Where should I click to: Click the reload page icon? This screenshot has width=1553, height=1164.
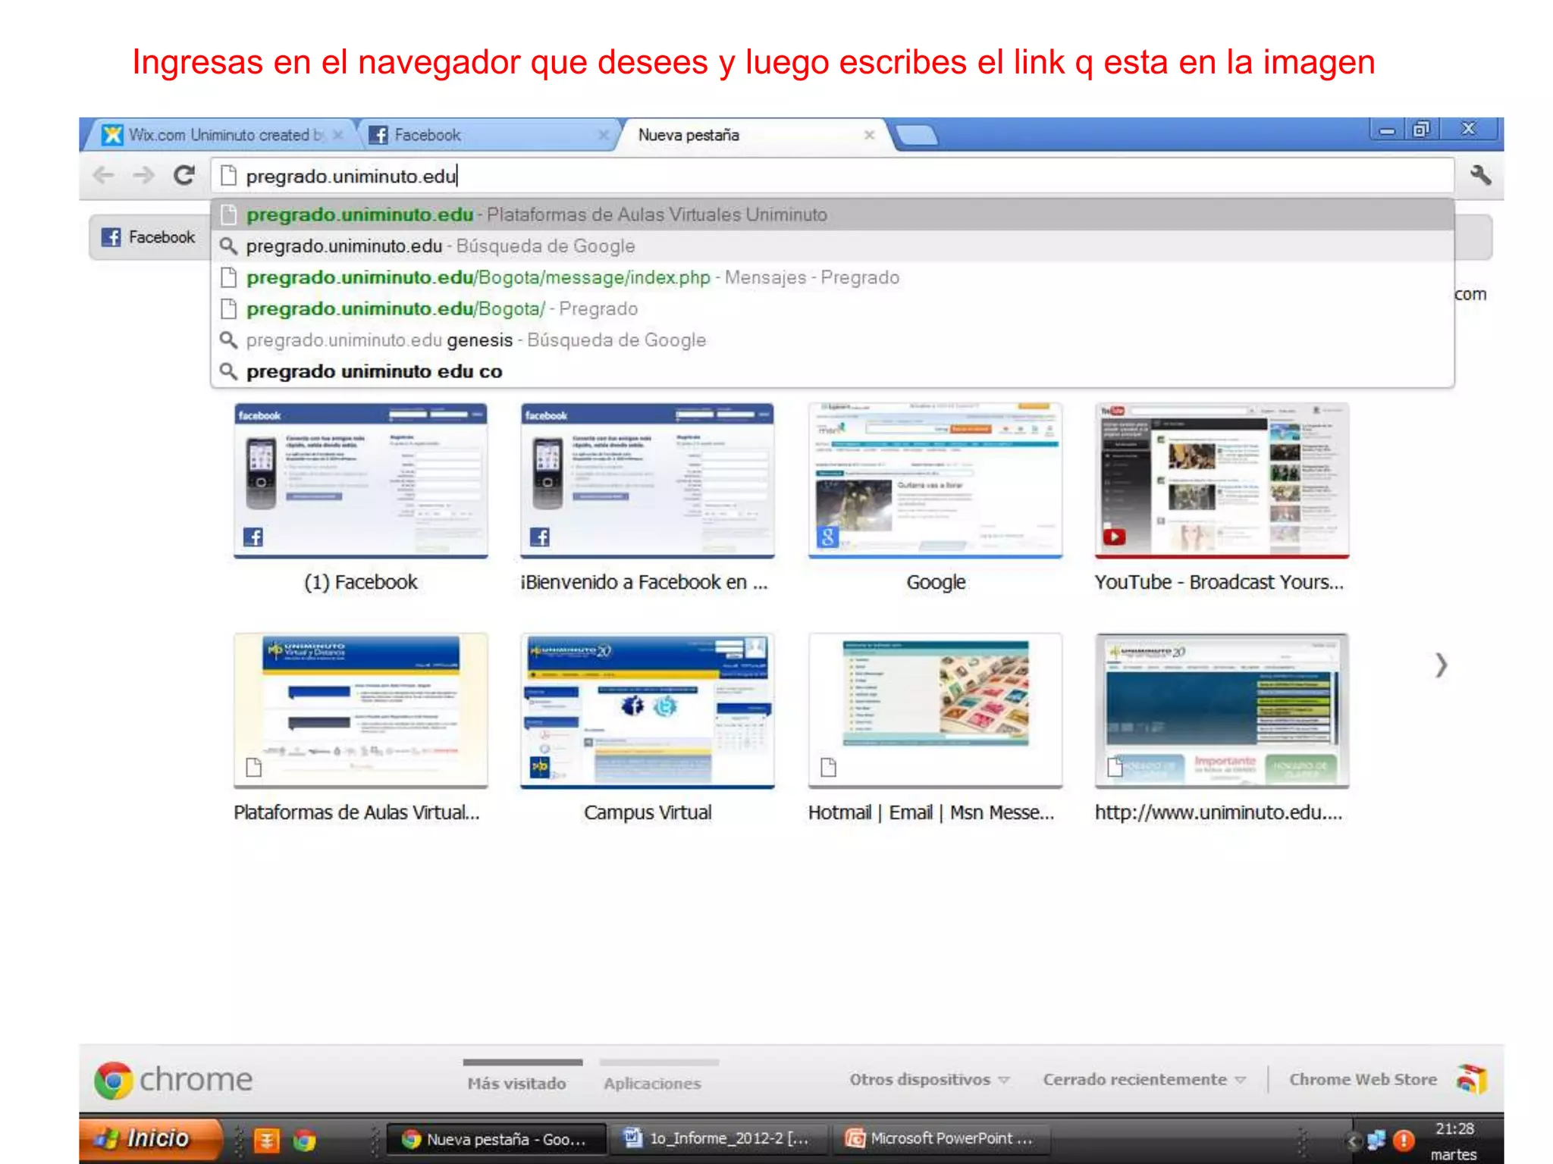tap(184, 176)
